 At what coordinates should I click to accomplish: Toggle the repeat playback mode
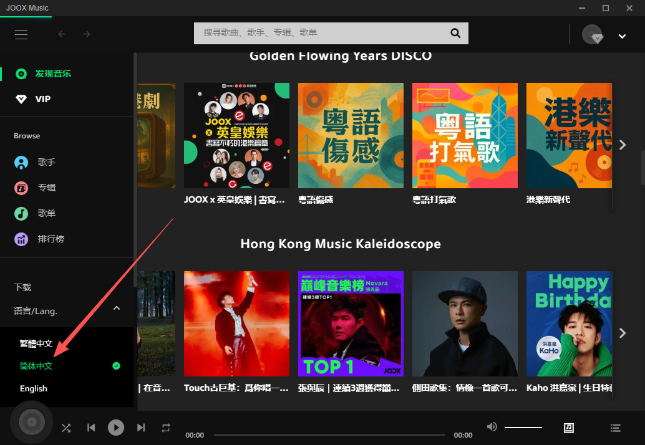point(166,428)
